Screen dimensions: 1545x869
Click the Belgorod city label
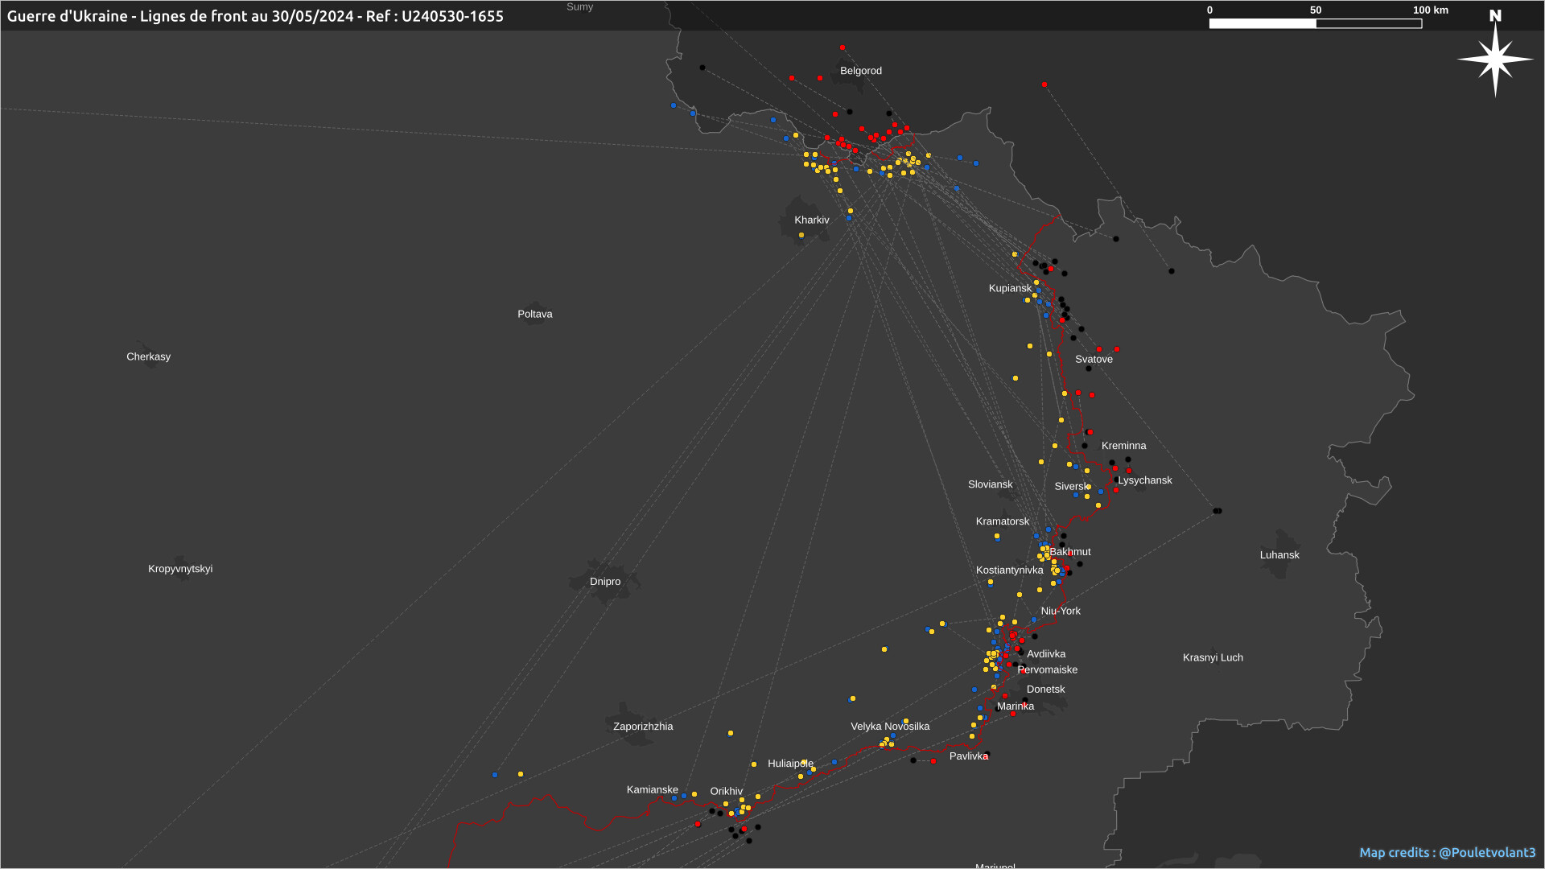[x=860, y=71]
